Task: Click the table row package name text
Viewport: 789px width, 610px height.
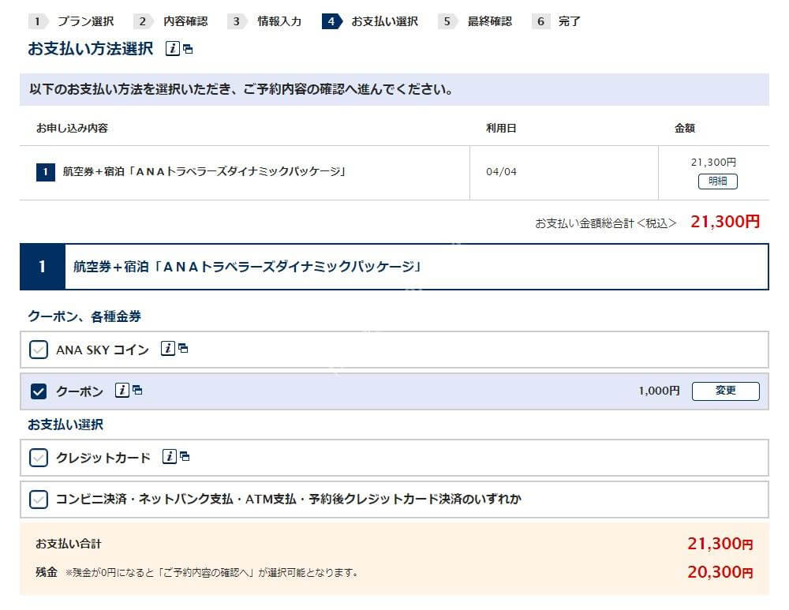Action: click(204, 171)
